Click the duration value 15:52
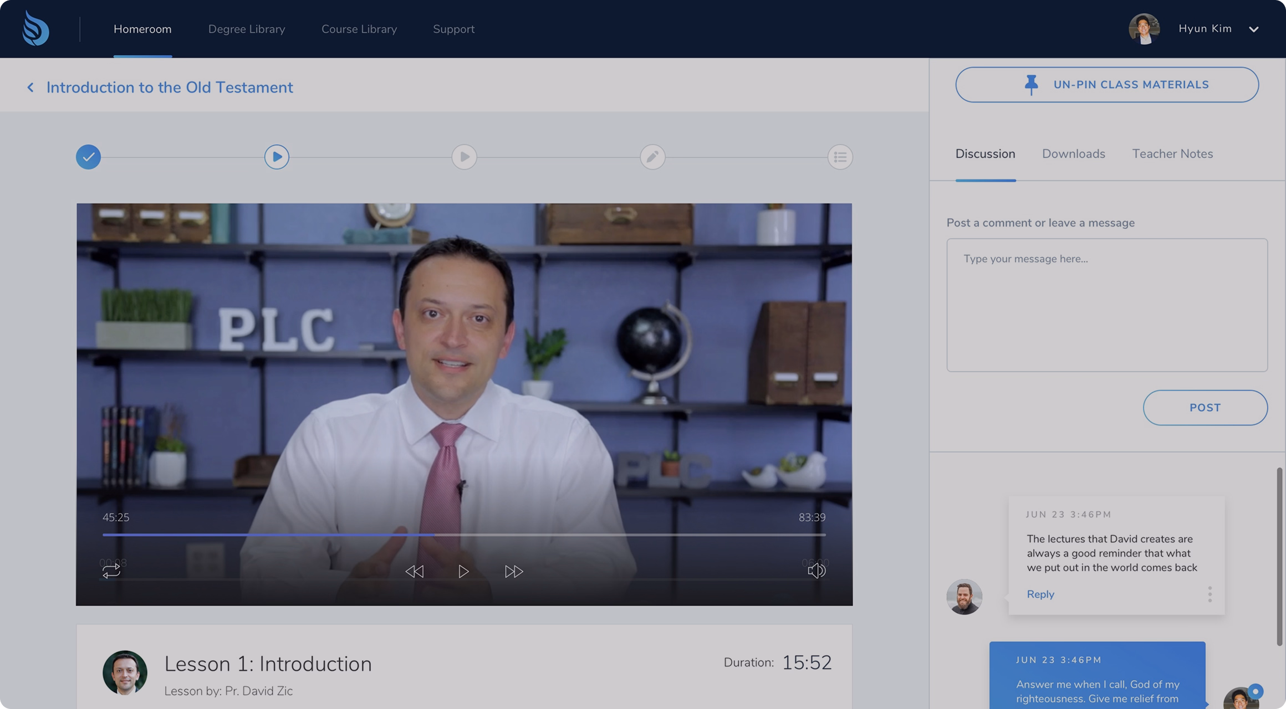This screenshot has width=1286, height=709. point(807,662)
